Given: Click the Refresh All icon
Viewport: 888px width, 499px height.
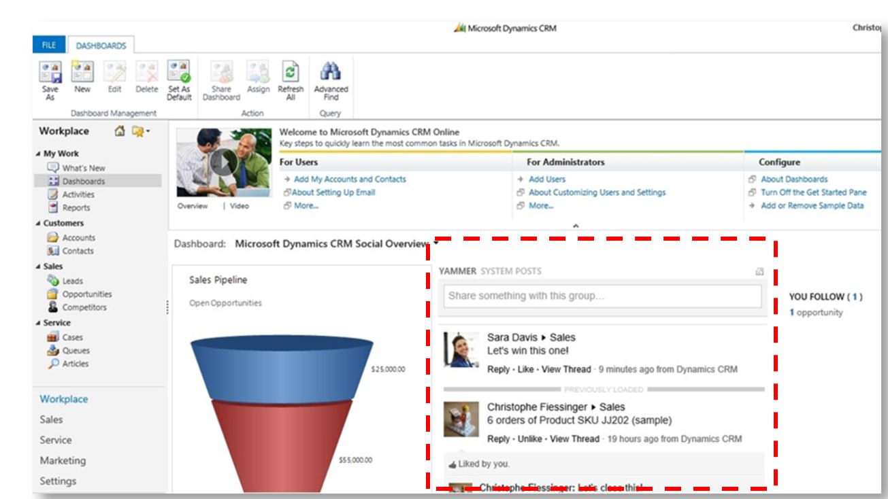Looking at the screenshot, I should [x=291, y=71].
